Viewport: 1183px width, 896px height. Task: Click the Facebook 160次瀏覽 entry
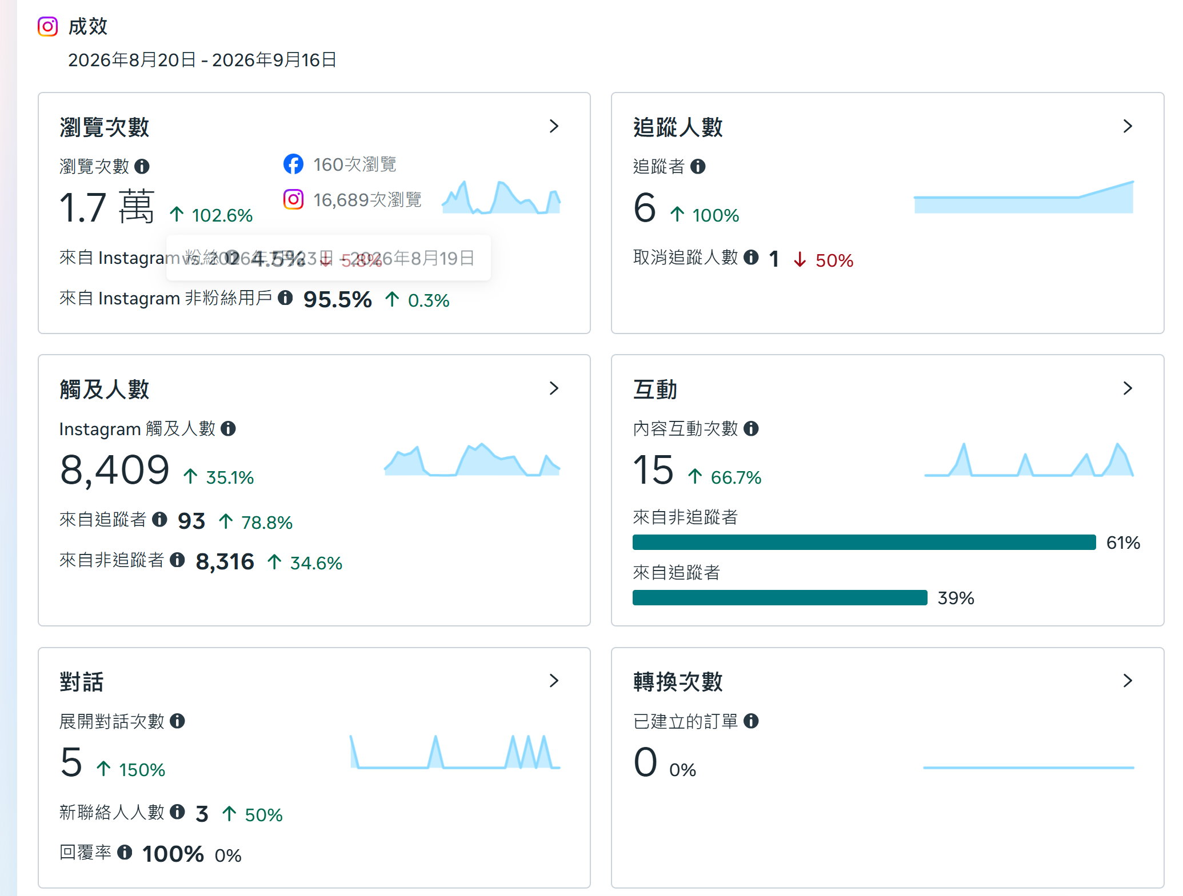[x=340, y=164]
